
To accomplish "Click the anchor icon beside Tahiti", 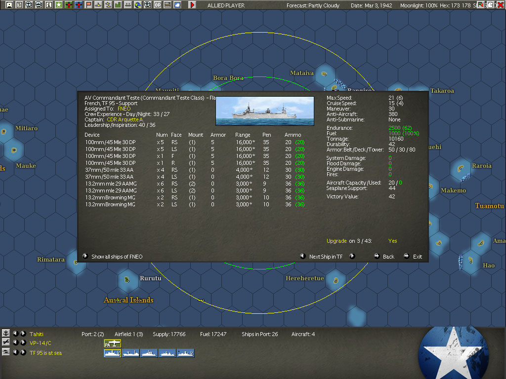I will [x=6, y=333].
